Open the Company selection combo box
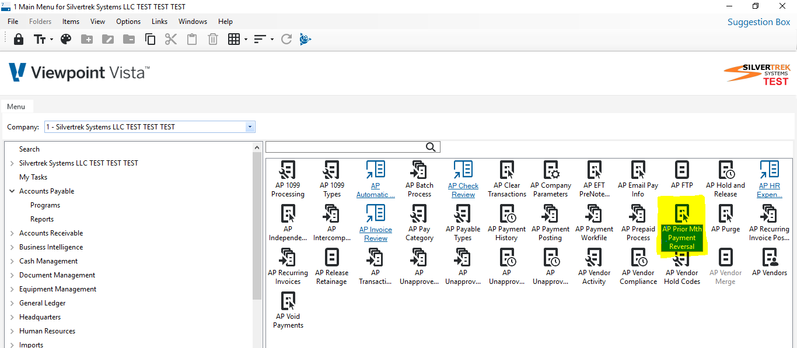This screenshot has height=348, width=797. [x=150, y=126]
